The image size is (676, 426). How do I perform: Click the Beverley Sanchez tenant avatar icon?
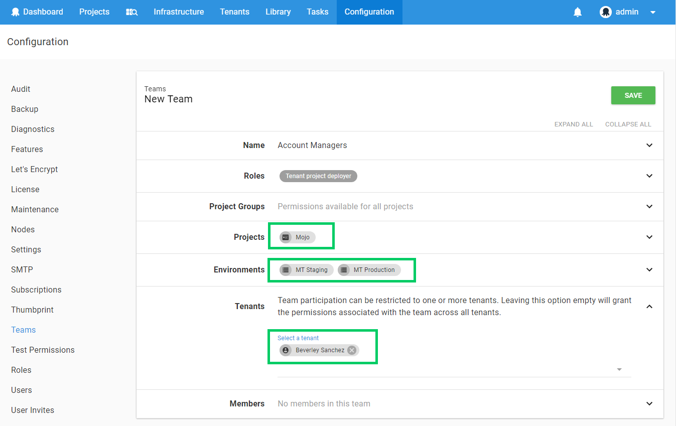(286, 350)
